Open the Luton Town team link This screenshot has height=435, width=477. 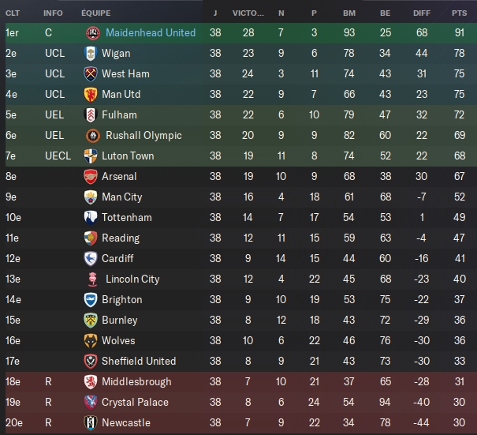128,156
